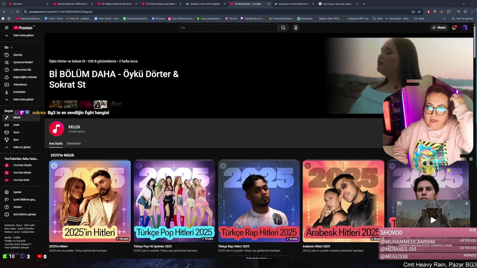Select Müzik in Keşfet sidebar
The image size is (477, 268).
point(22,117)
